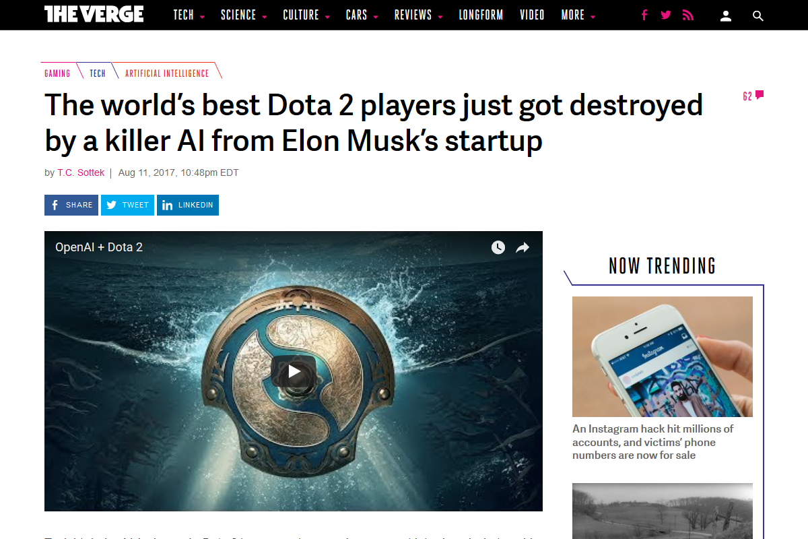Open The Verge Twitter icon in header
This screenshot has height=539, width=808.
pyautogui.click(x=666, y=15)
